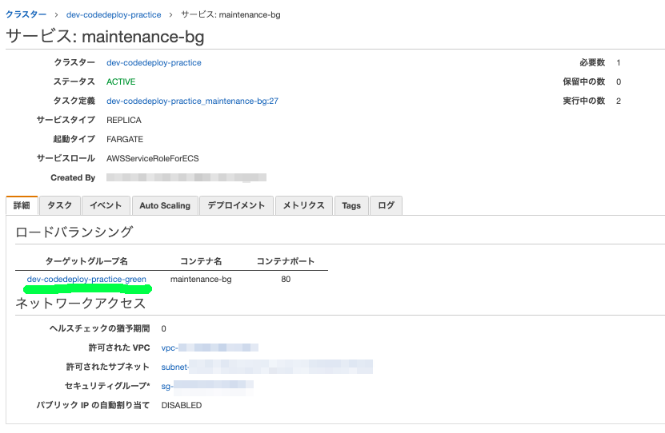Image resolution: width=665 pixels, height=433 pixels.
Task: Click the ターゲットグループ名 column header
Action: [86, 261]
